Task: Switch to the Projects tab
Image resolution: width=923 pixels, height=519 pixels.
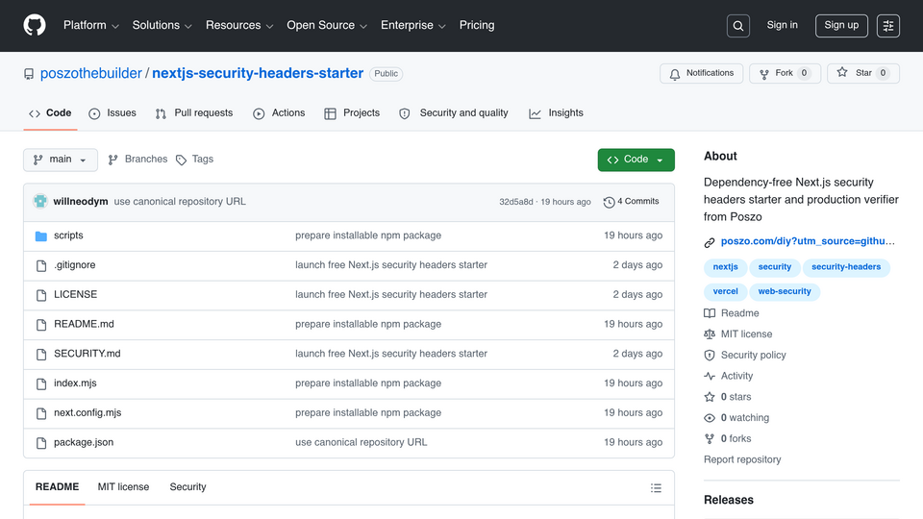Action: pos(352,113)
